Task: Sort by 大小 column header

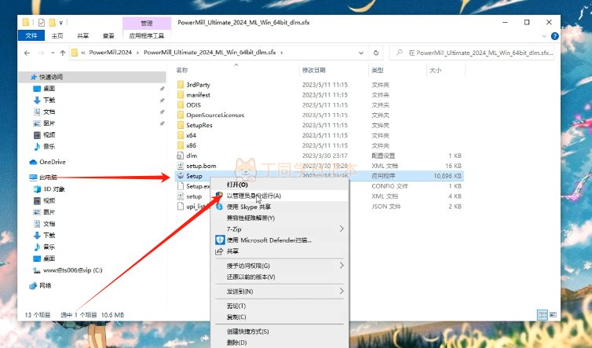Action: coord(435,70)
